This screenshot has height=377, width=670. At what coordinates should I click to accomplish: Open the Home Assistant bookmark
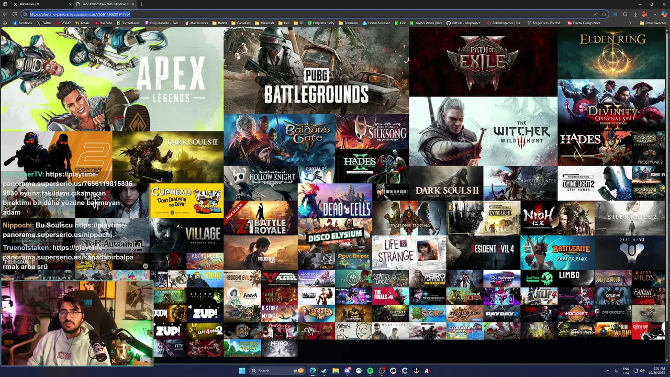click(x=376, y=23)
